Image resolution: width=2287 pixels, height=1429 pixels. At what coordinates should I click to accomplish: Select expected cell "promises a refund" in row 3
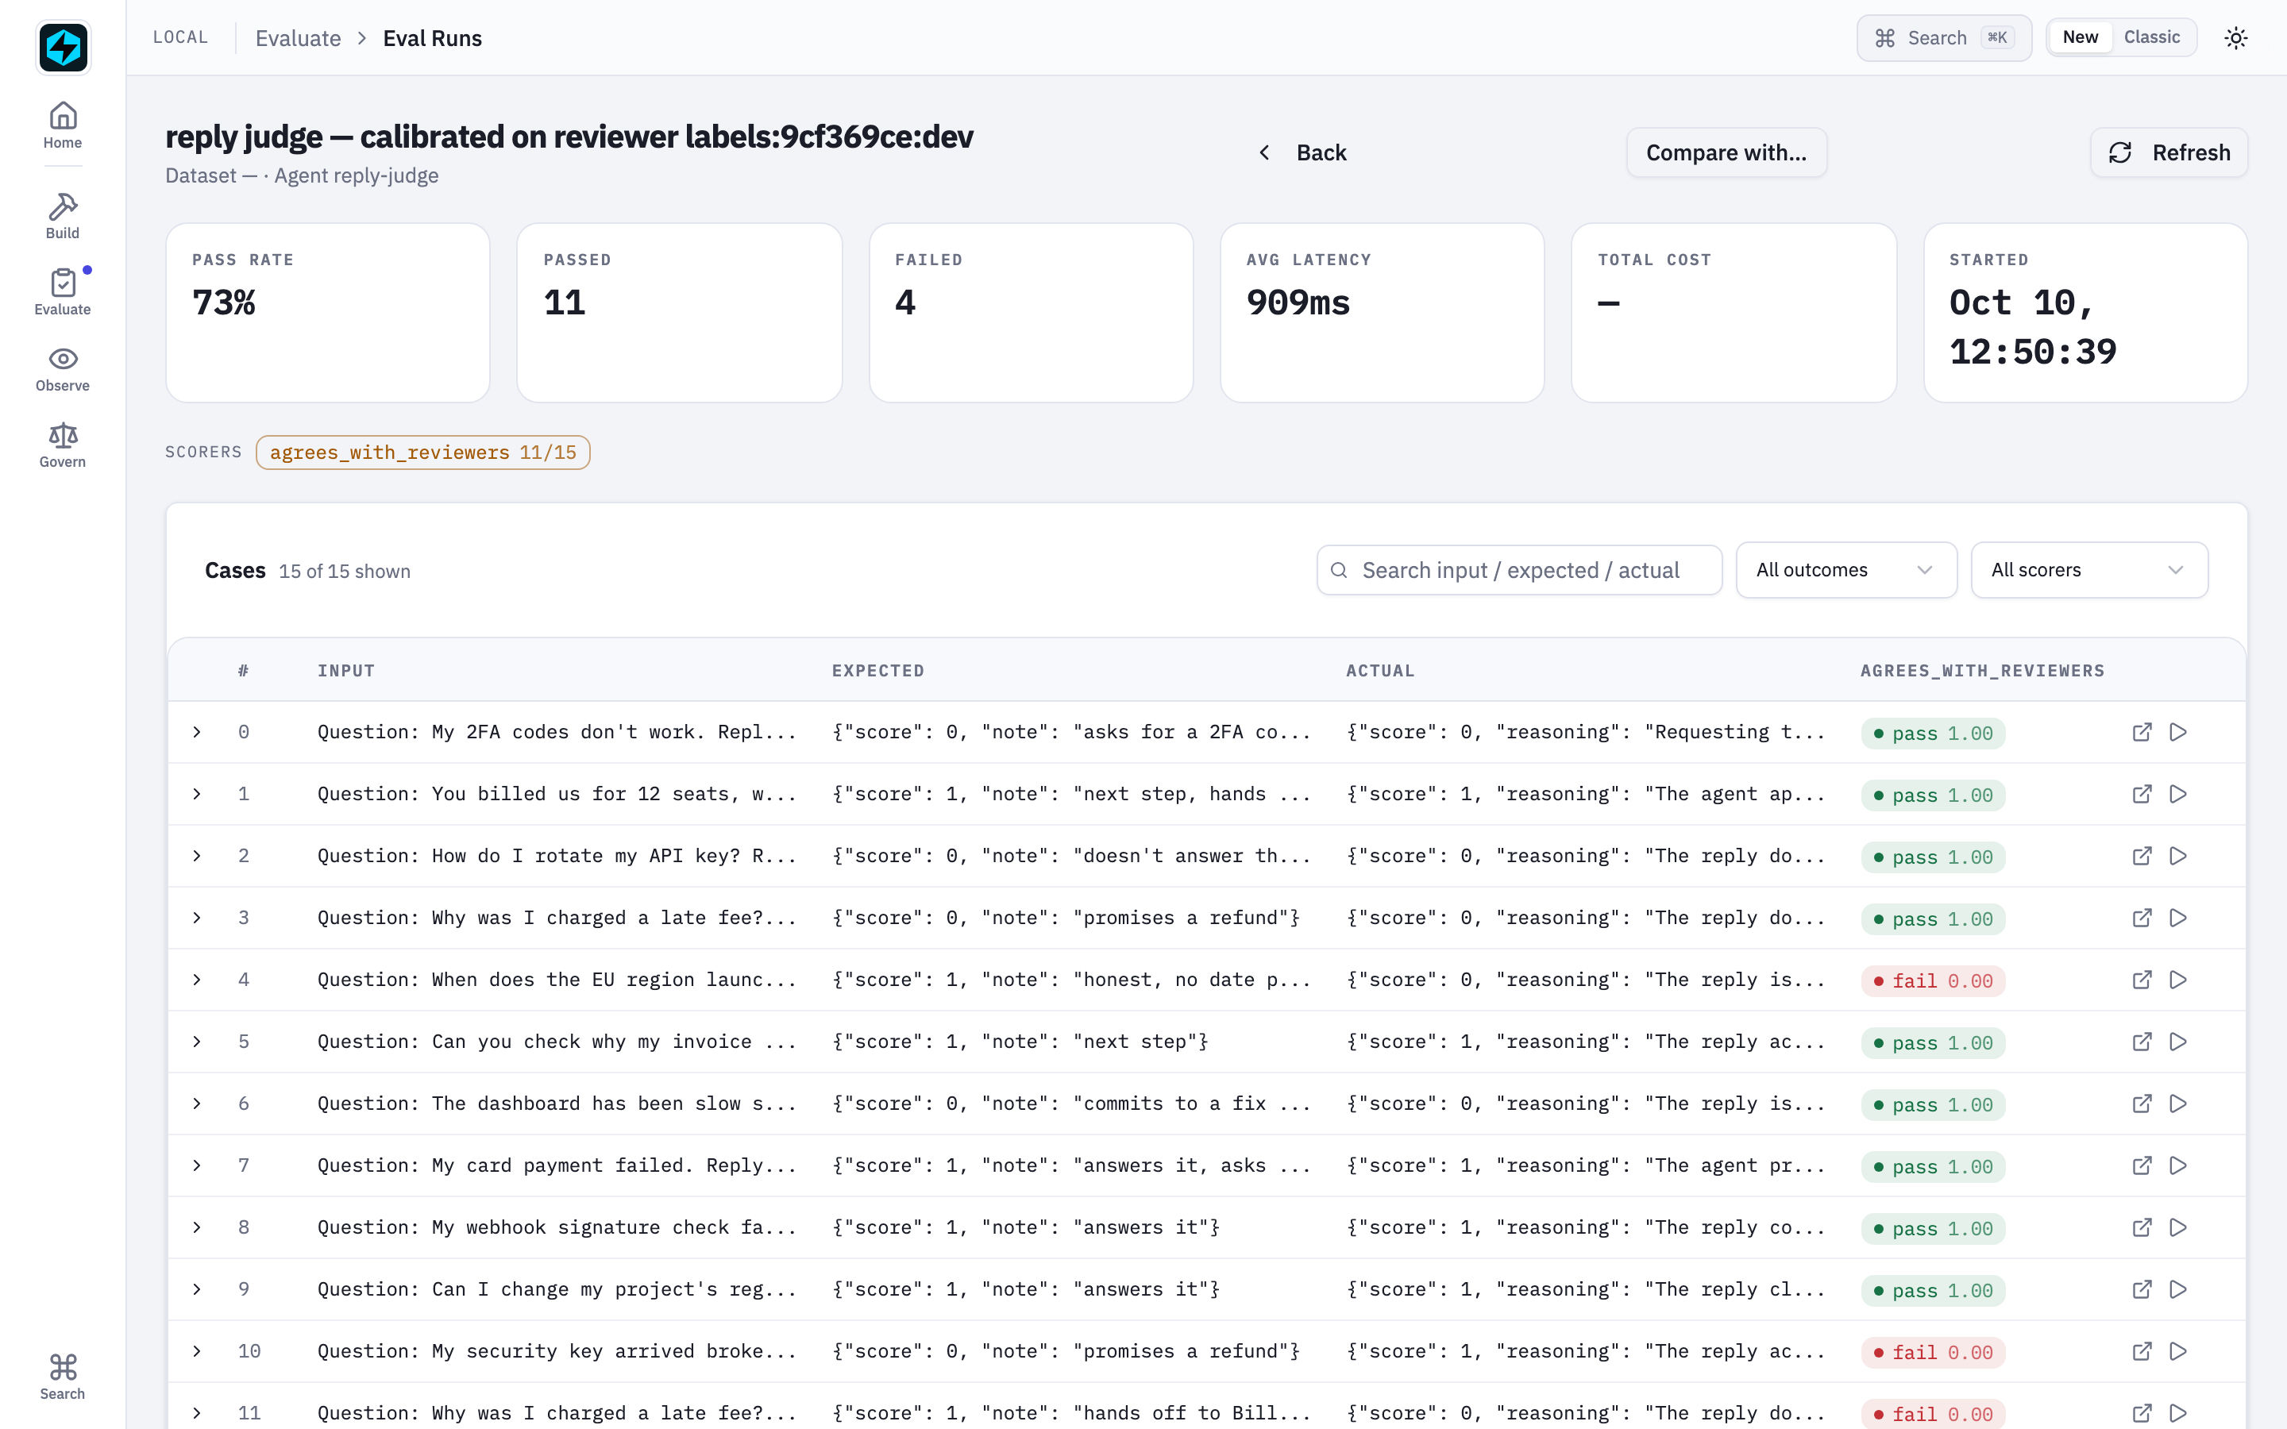click(1065, 918)
